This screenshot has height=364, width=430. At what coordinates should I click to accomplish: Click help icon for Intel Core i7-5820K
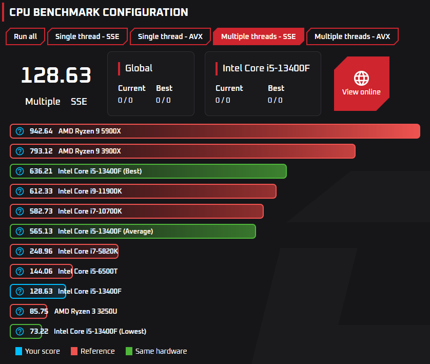point(19,251)
